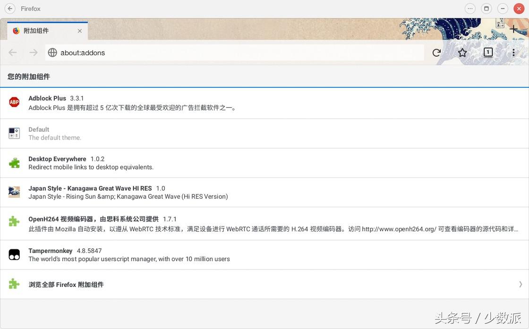Close the Firefox window with red button
Image resolution: width=529 pixels, height=329 pixels.
pyautogui.click(x=519, y=8)
